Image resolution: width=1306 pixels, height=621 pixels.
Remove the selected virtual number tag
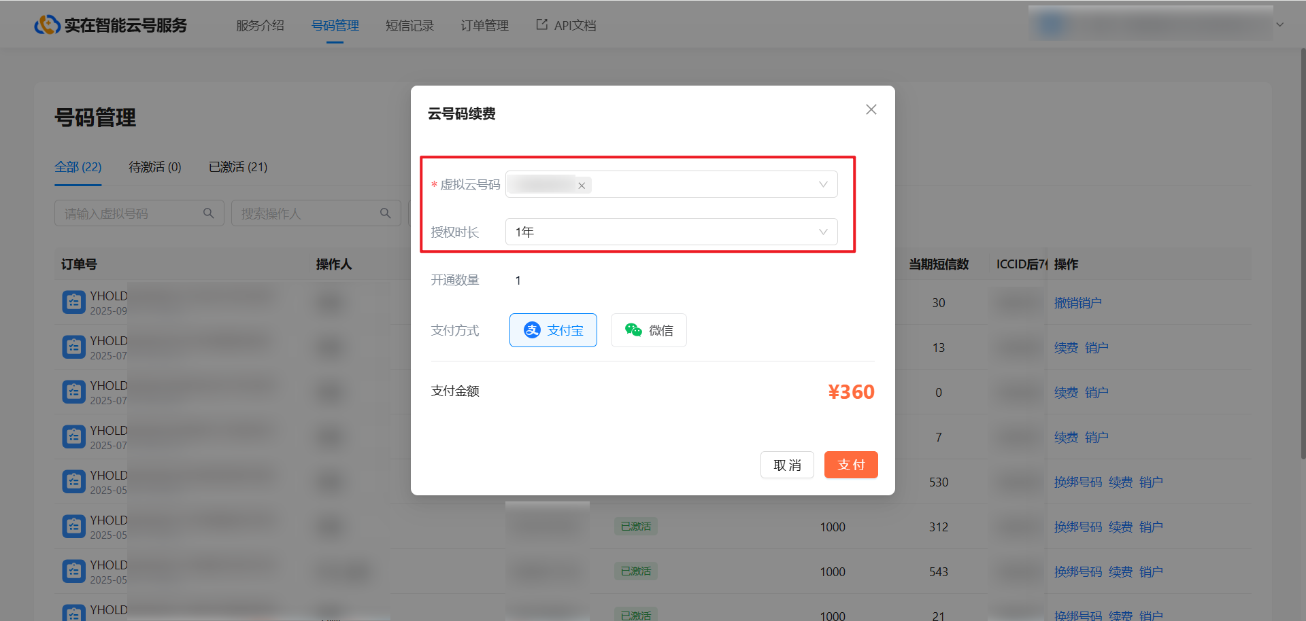coord(582,185)
